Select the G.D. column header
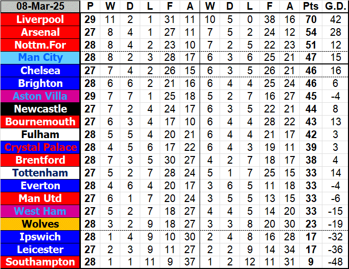Viewport: 349px width, 269px height. pos(335,7)
